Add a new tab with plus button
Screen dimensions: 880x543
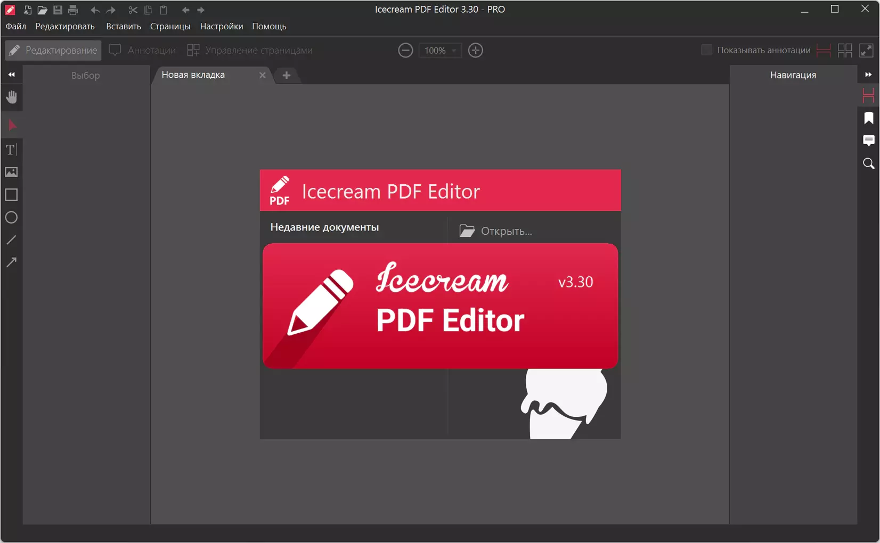[287, 75]
